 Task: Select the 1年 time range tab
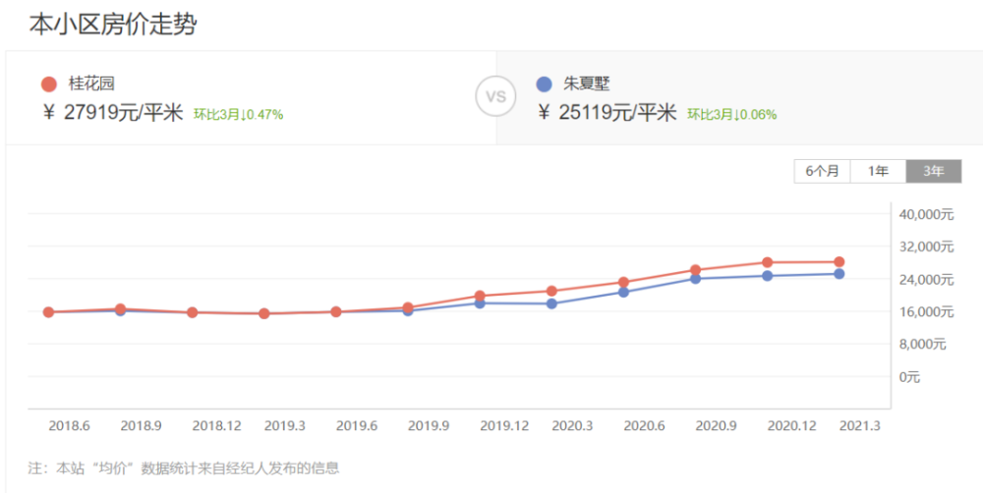pos(878,171)
